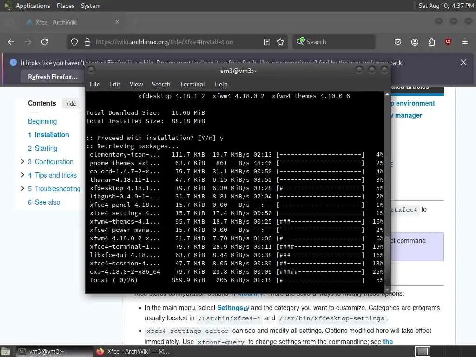Reload the ArchWiki page
Screen dimensions: 476x357
pos(45,42)
